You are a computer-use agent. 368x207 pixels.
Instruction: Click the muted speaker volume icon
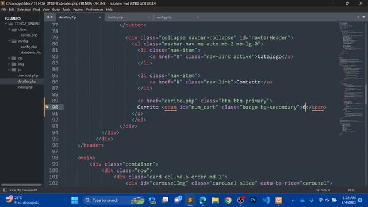pyautogui.click(x=327, y=200)
